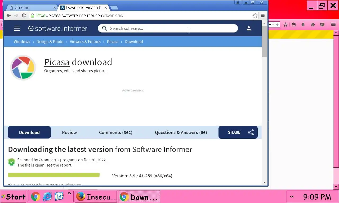Bookmark this page with the star
Image resolution: width=339 pixels, height=203 pixels.
(x=255, y=16)
